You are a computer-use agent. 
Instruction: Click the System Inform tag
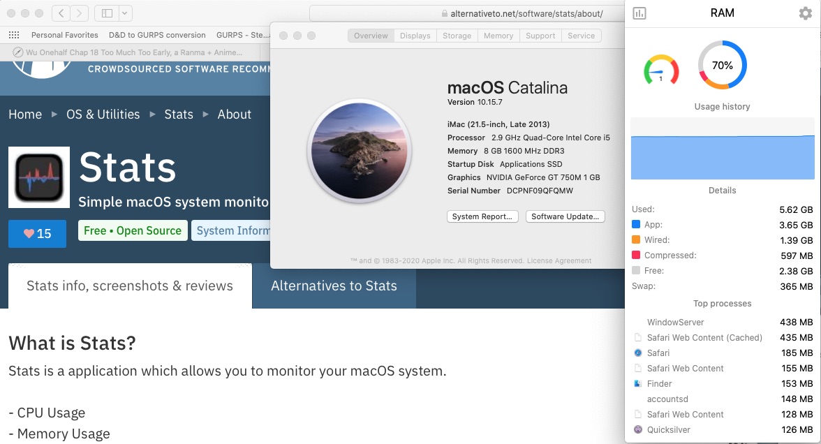[x=231, y=231]
